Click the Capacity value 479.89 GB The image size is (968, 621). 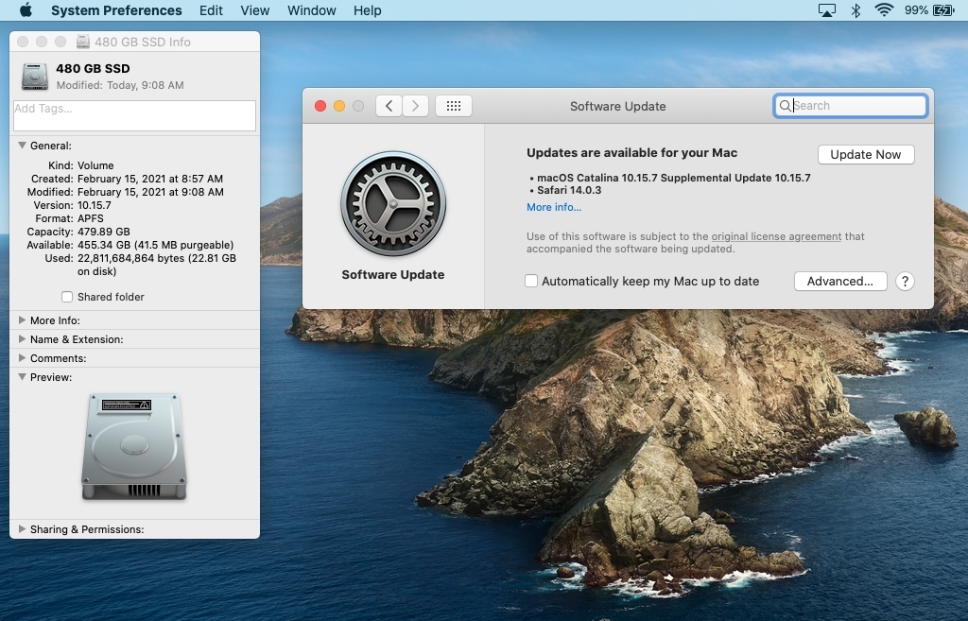tap(104, 233)
